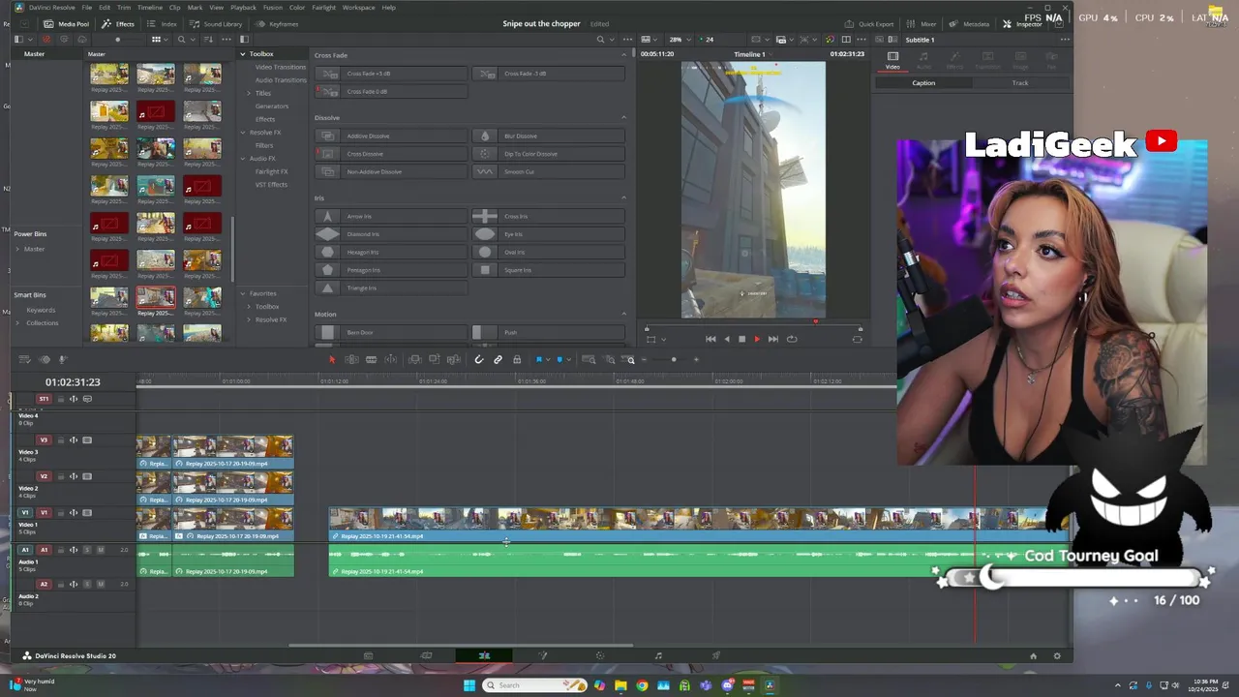Viewport: 1239px width, 697px height.
Task: Solo Audio 1 track
Action: (x=86, y=550)
